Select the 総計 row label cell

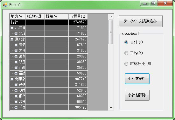(x=17, y=22)
